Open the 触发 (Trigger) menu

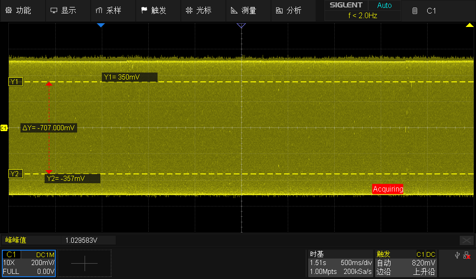(158, 11)
